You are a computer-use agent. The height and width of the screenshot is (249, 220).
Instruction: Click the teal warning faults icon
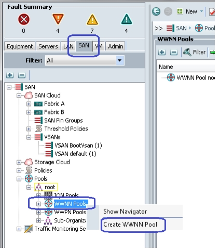[127, 19]
